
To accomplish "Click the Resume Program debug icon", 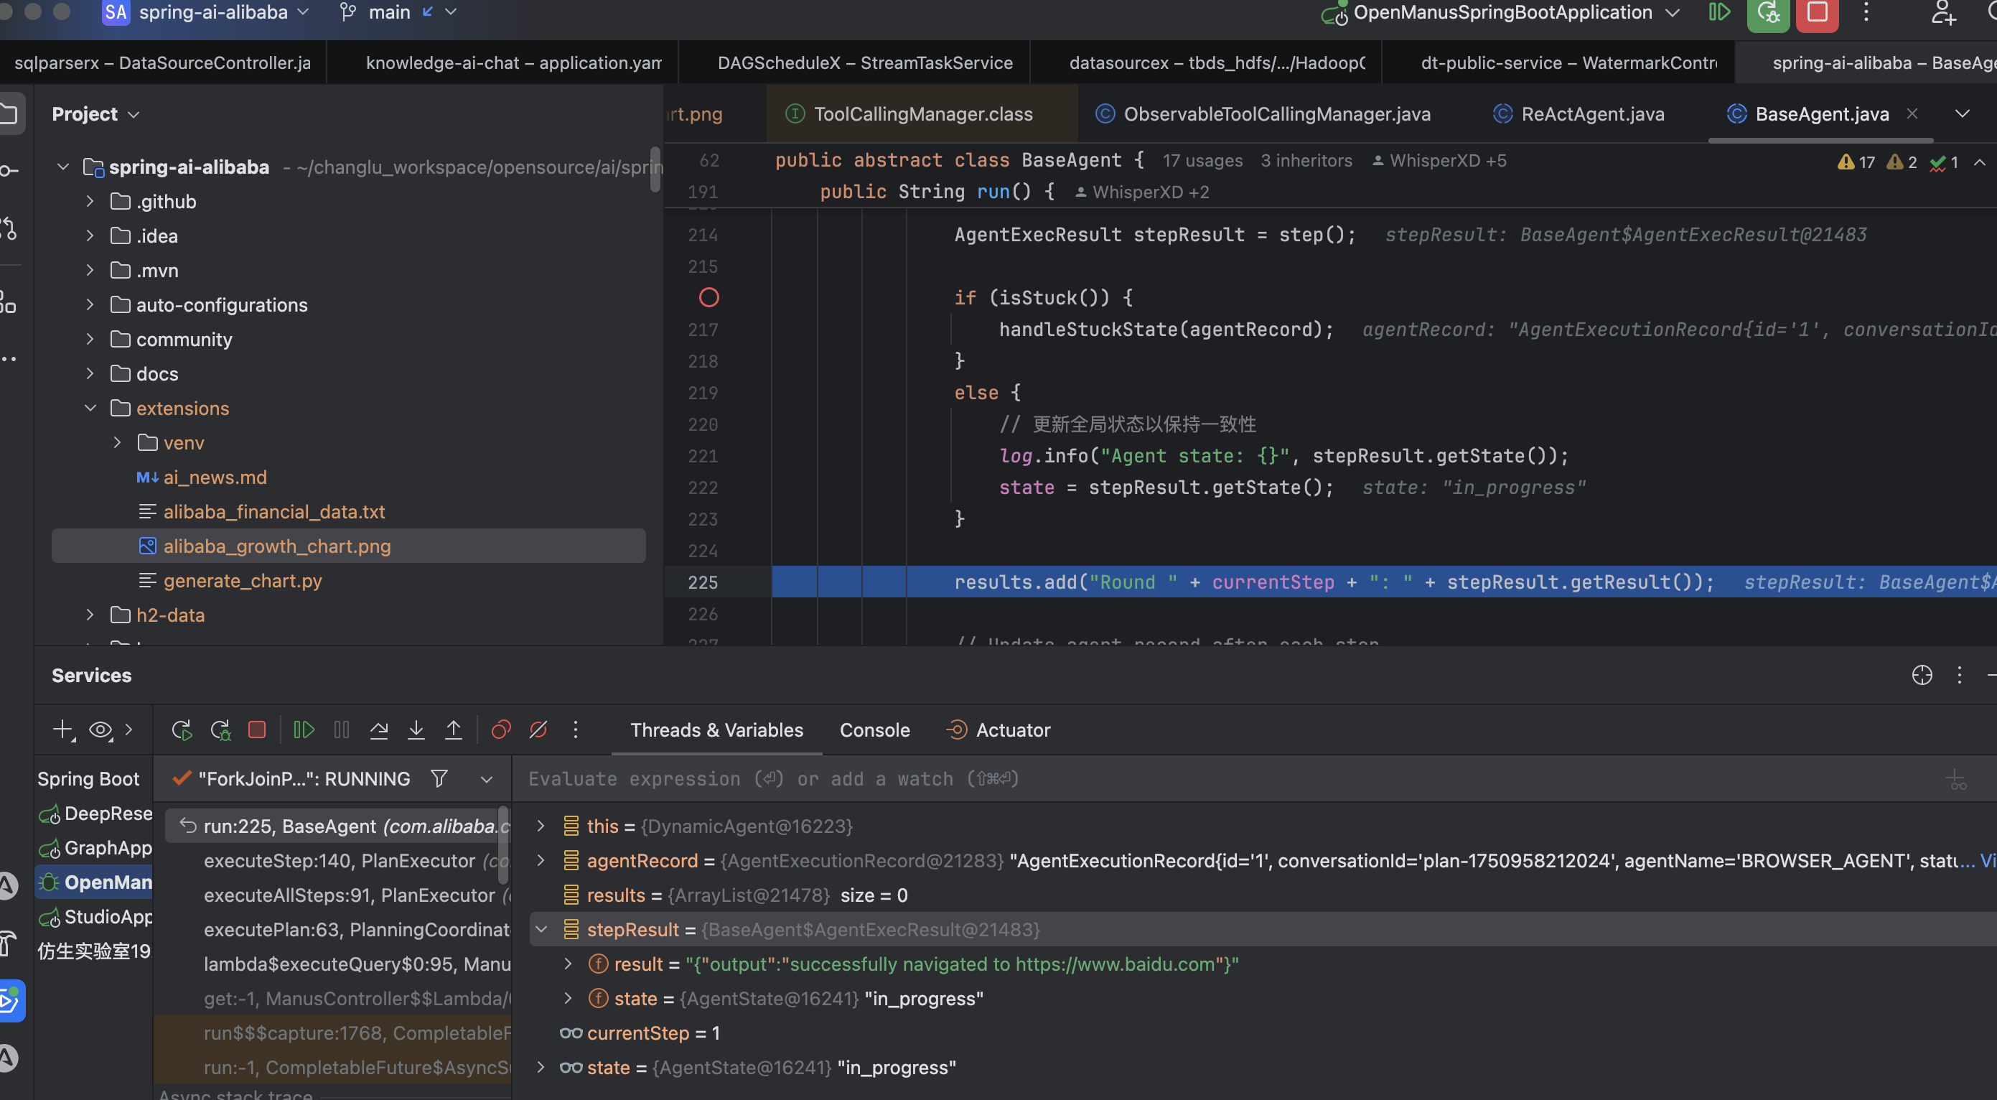I will point(303,730).
